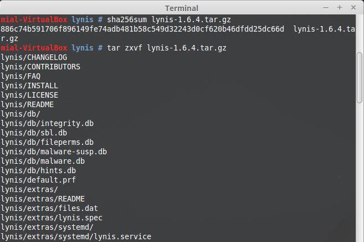Screen dimensions: 364x242
Task: Click the lynis/LICENSE output line
Action: tap(29, 95)
